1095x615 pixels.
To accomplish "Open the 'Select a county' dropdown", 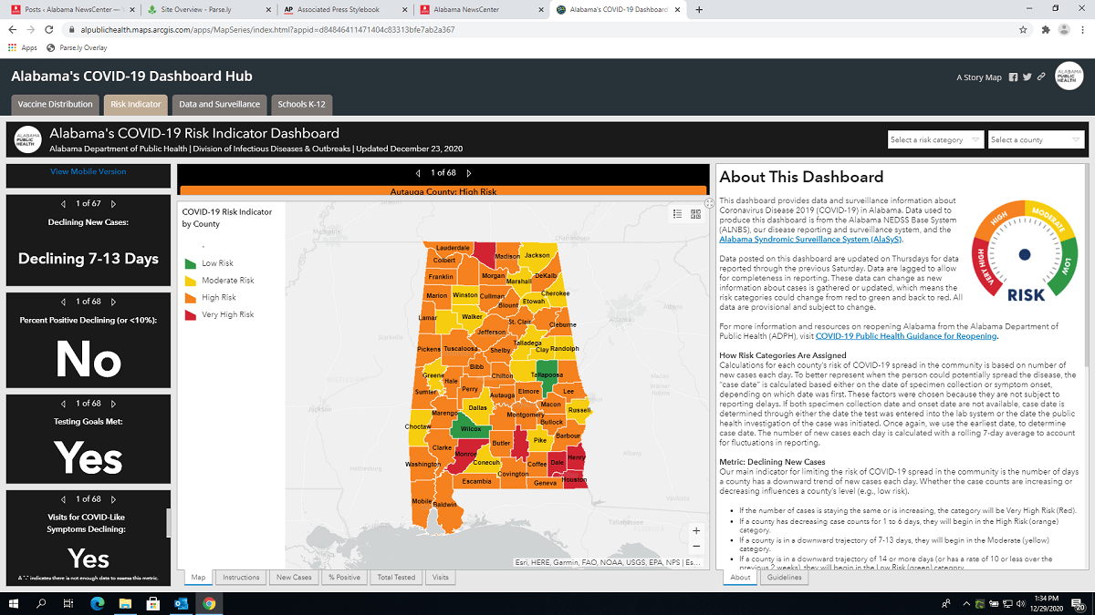I will pos(1036,140).
